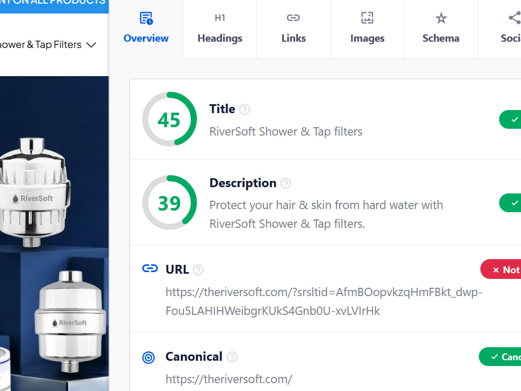Click the Canonical heading label
Image resolution: width=521 pixels, height=391 pixels.
tap(194, 357)
